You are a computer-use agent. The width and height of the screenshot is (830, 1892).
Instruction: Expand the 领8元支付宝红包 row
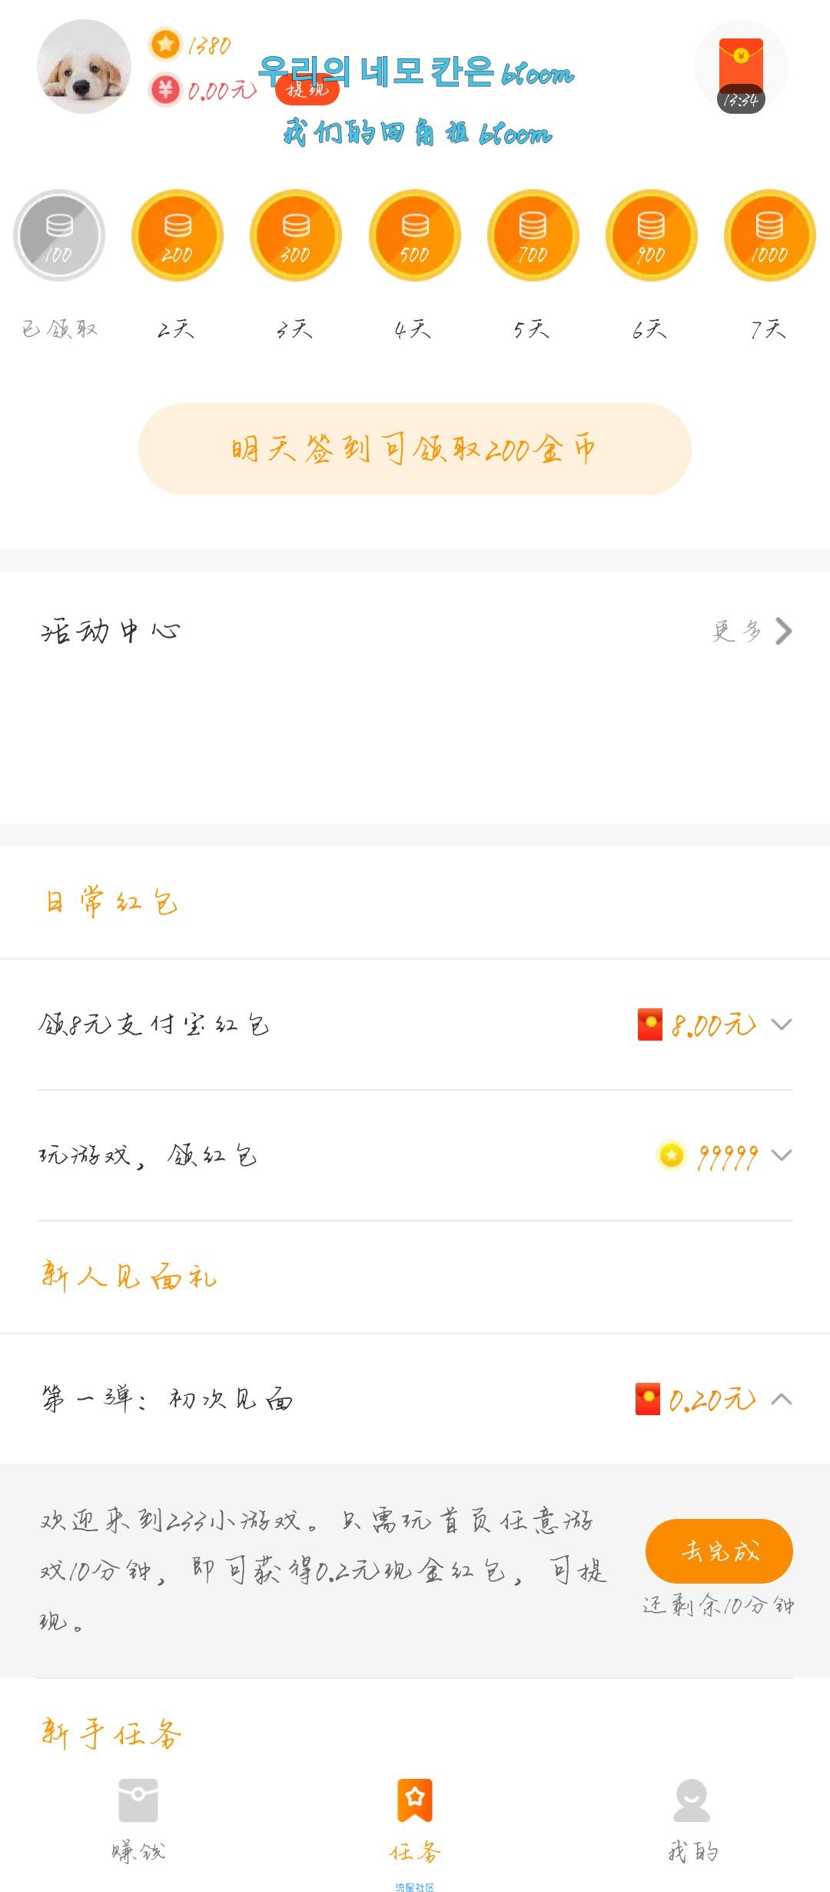415,1024
